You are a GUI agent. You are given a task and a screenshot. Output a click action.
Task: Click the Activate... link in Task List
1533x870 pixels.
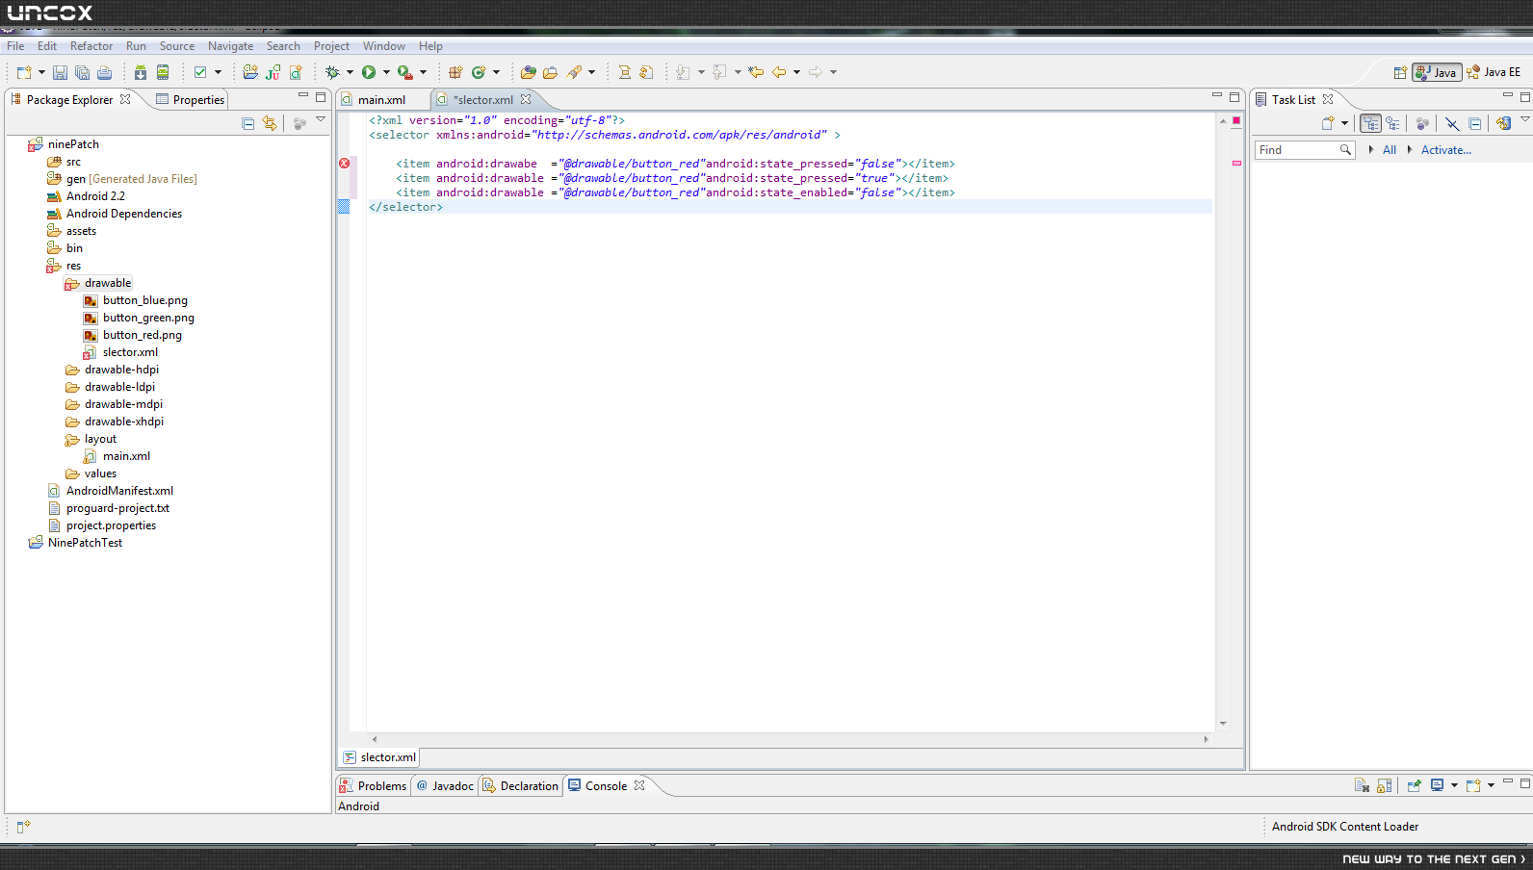1445,150
